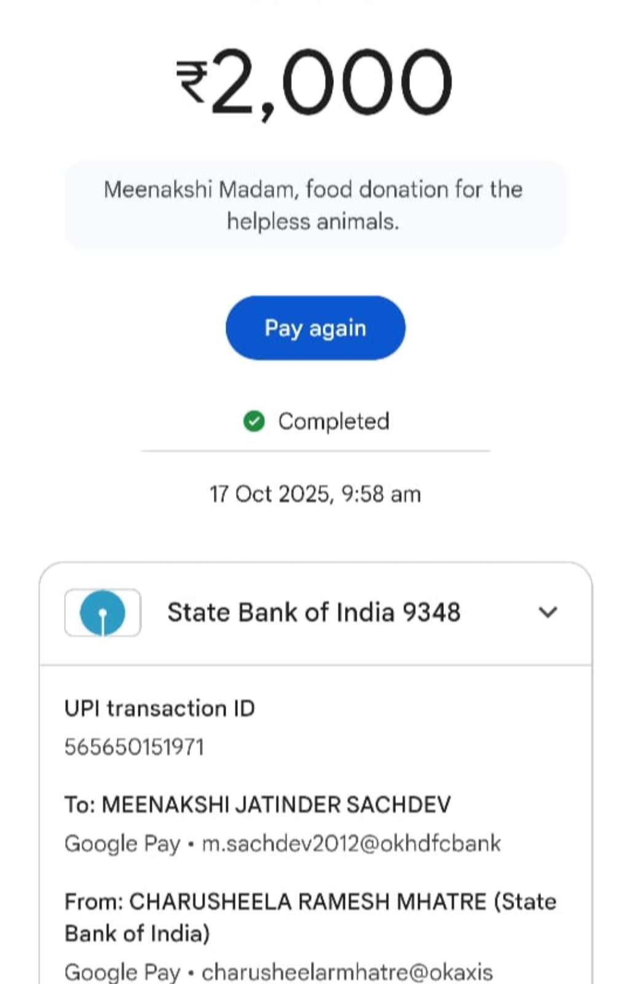Tap the 2,000 payment amount digits

(x=332, y=83)
